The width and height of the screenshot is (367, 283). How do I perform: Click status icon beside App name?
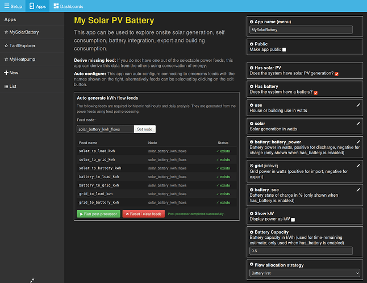pos(252,22)
